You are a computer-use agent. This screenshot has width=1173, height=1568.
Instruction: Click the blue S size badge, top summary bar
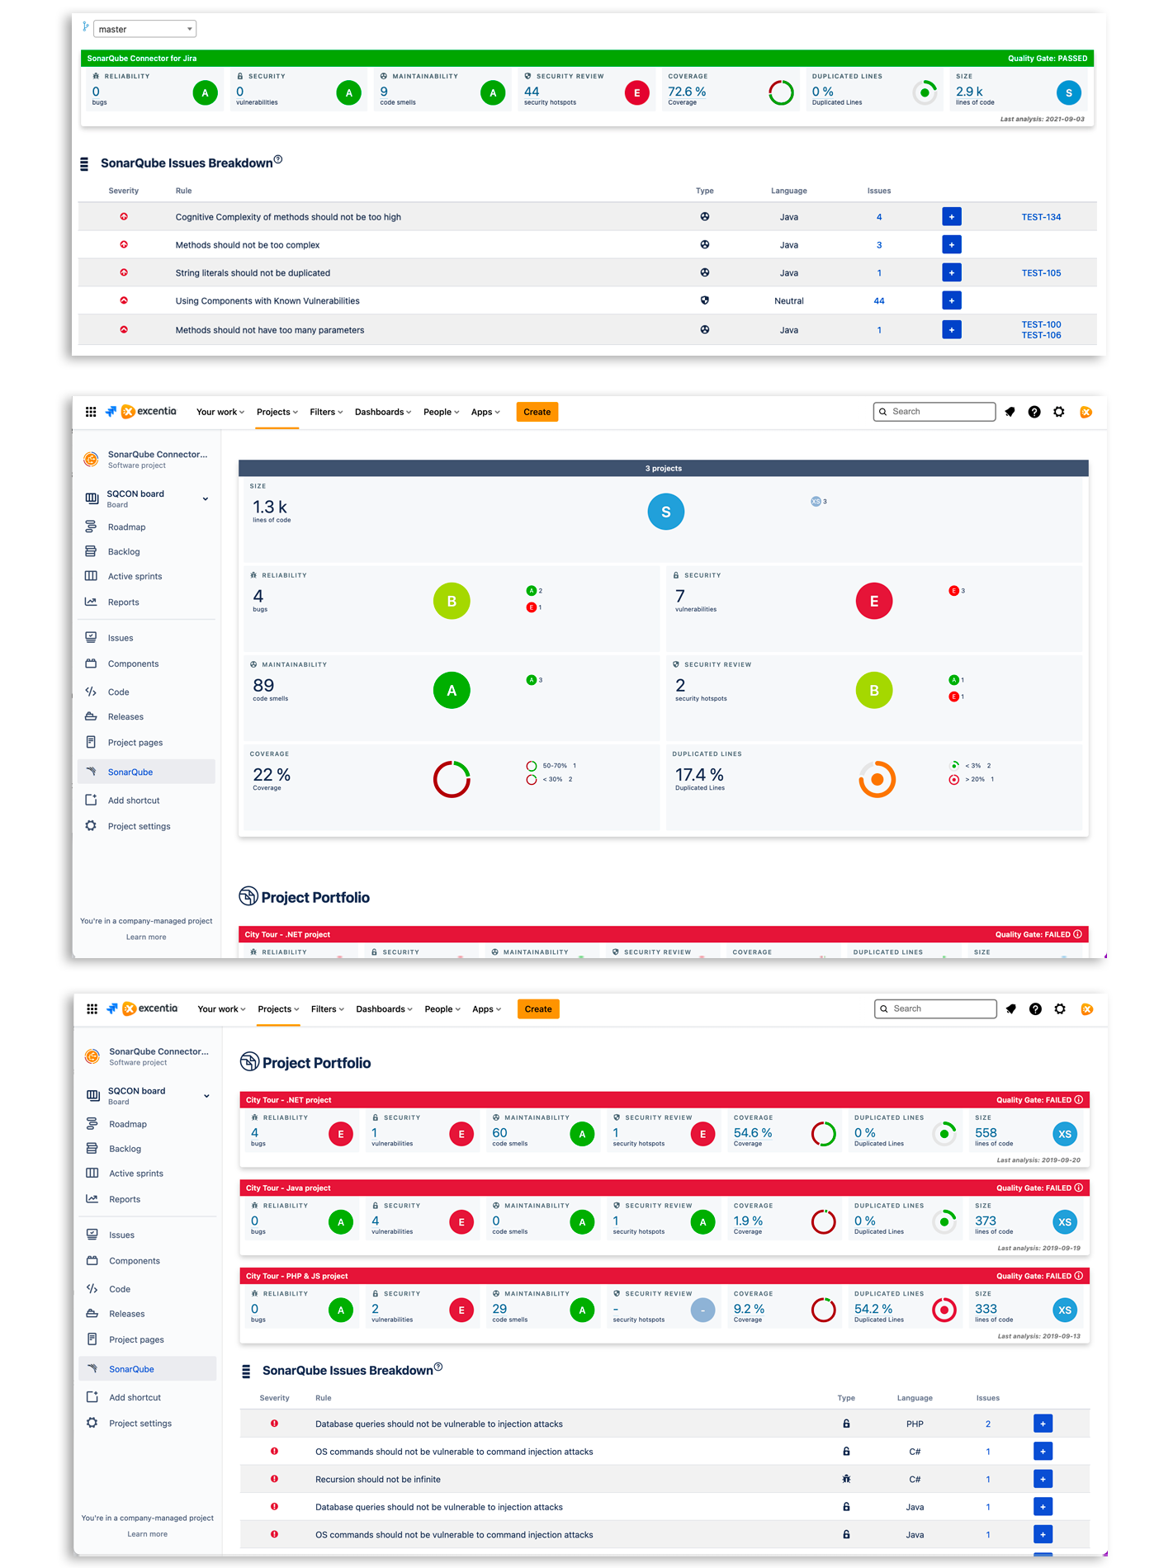tap(1068, 93)
